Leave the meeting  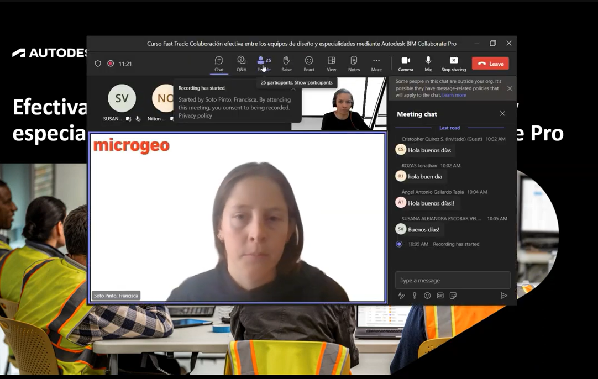coord(490,64)
